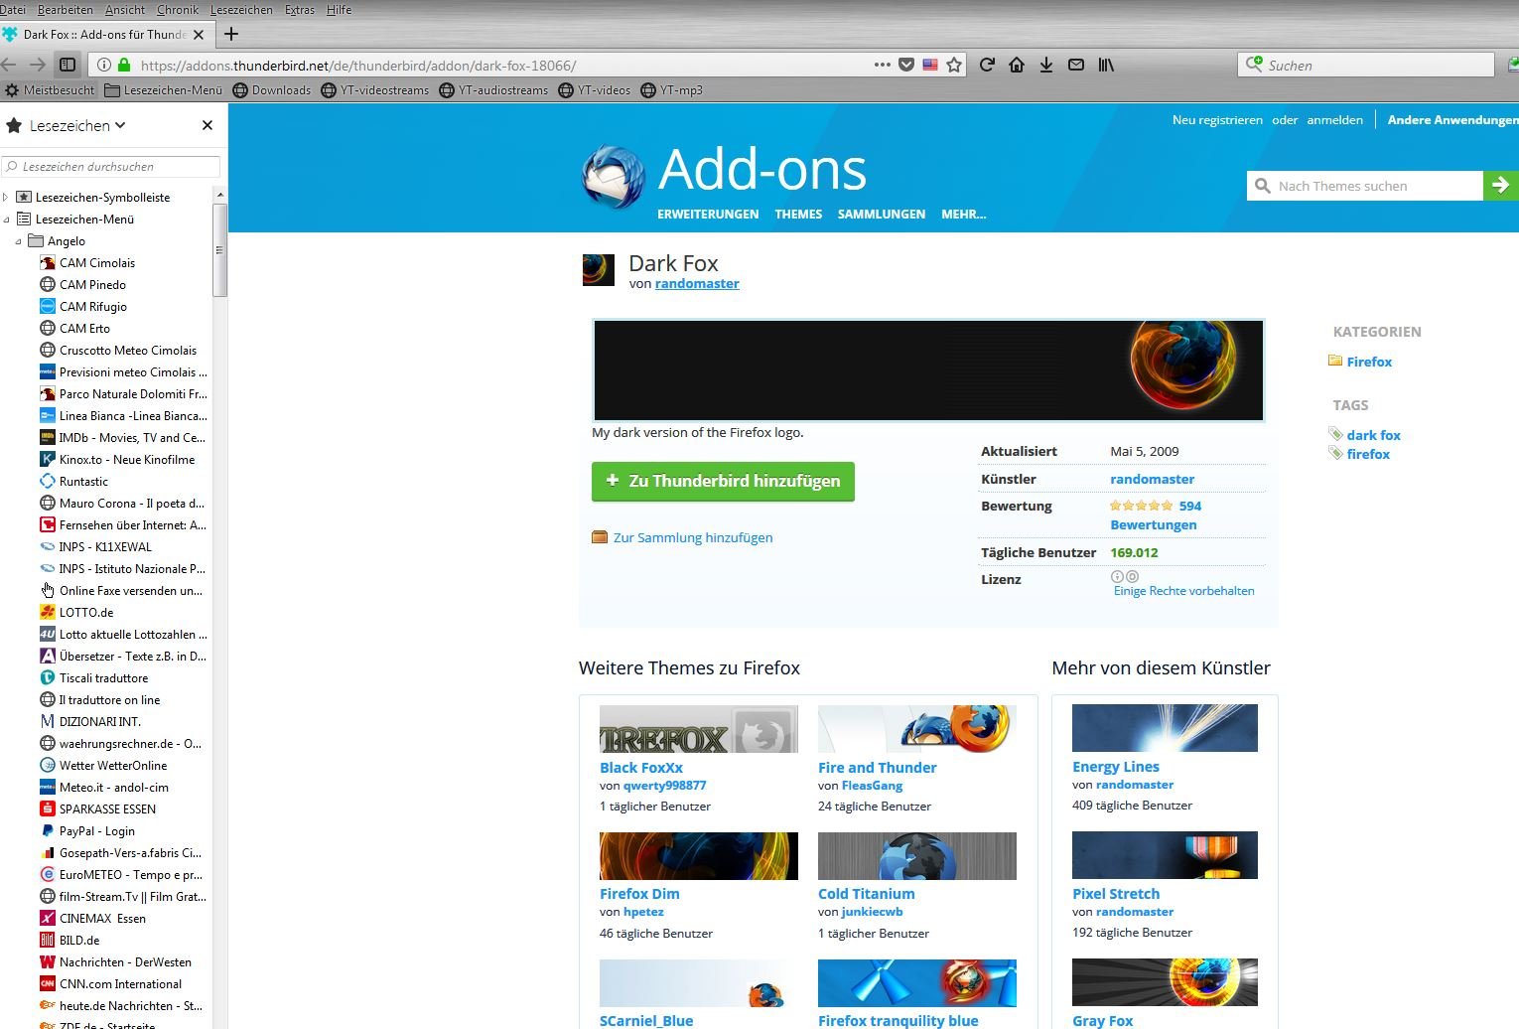The image size is (1519, 1029).
Task: Expand the Lesezeichen-Symbolleiste tree node
Action: 6,197
